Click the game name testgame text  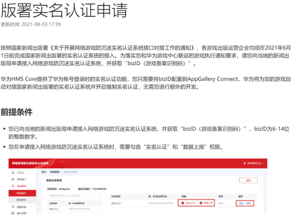[x=64, y=189]
